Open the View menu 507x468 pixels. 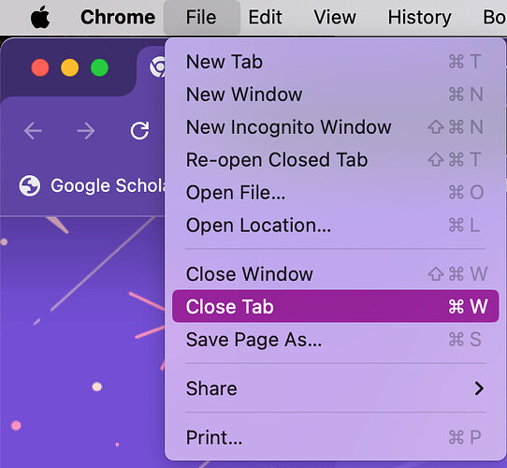(x=335, y=17)
